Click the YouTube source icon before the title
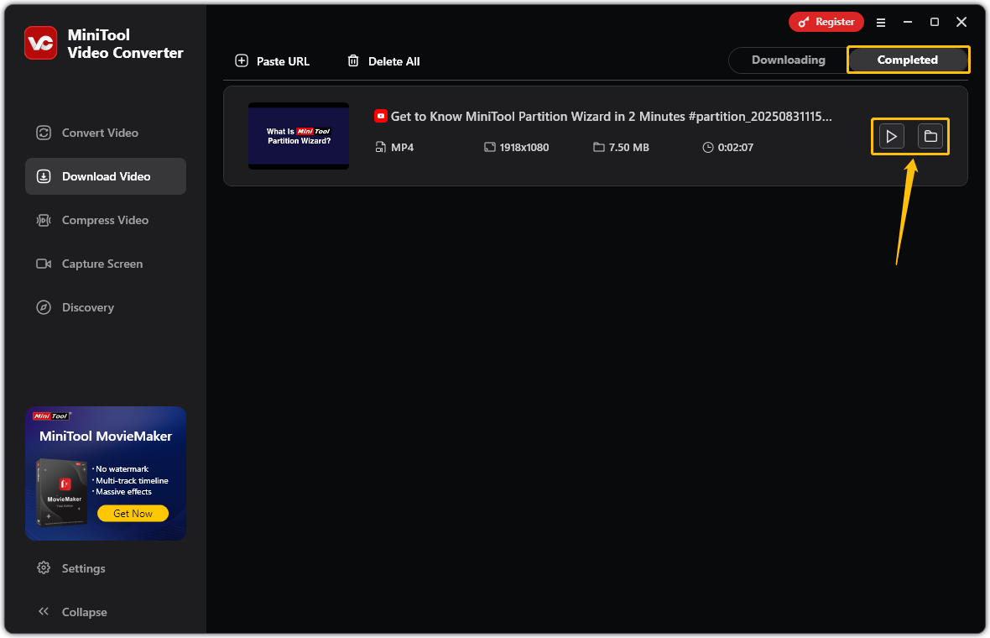990x638 pixels. (381, 116)
